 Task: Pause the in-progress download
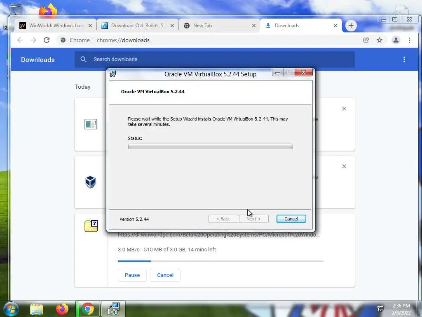click(x=132, y=275)
